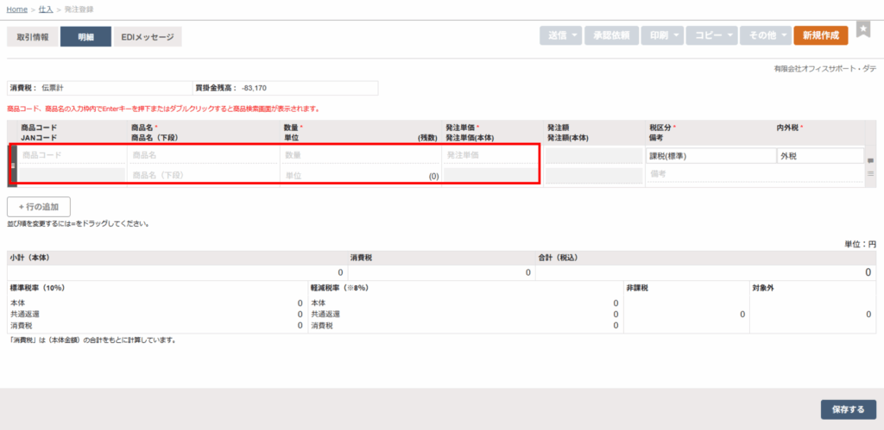Viewport: 884px width, 430px height.
Task: Open the 送信 dropdown menu
Action: (x=559, y=36)
